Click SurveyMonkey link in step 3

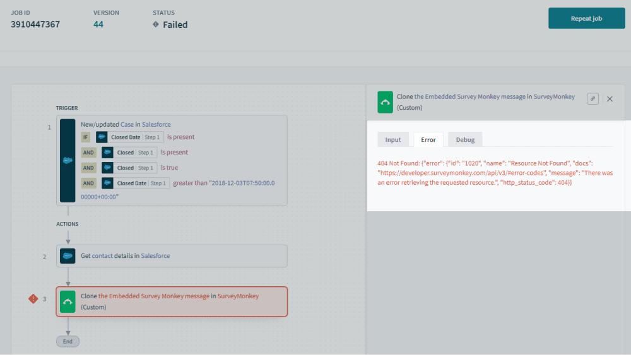[239, 296]
